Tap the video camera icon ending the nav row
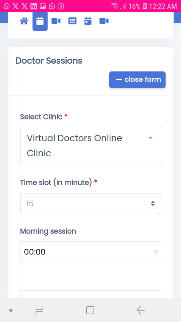Viewport: 181px width, 322px height. [x=104, y=21]
